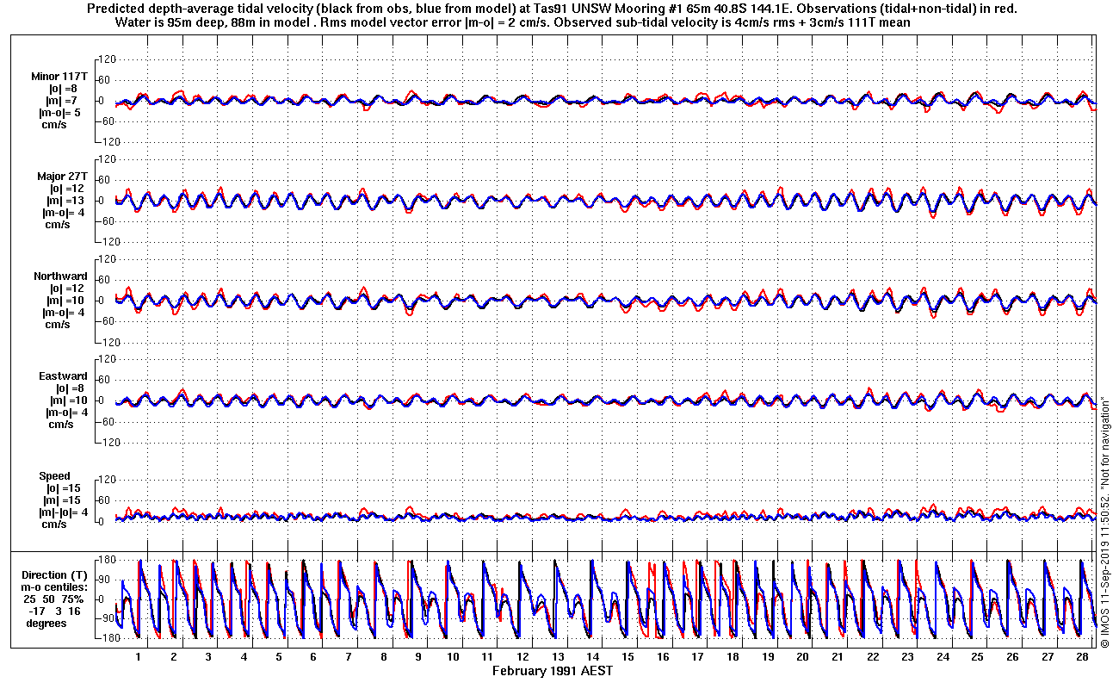Click day "2" on the date axis

click(x=174, y=656)
